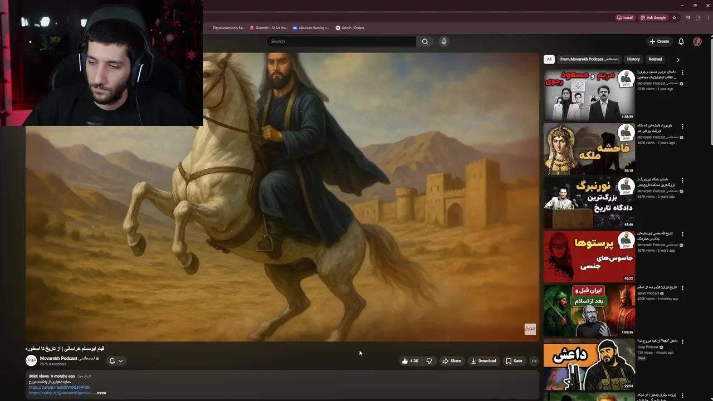Open options menu for 347K views video
The height and width of the screenshot is (401, 713).
click(682, 180)
